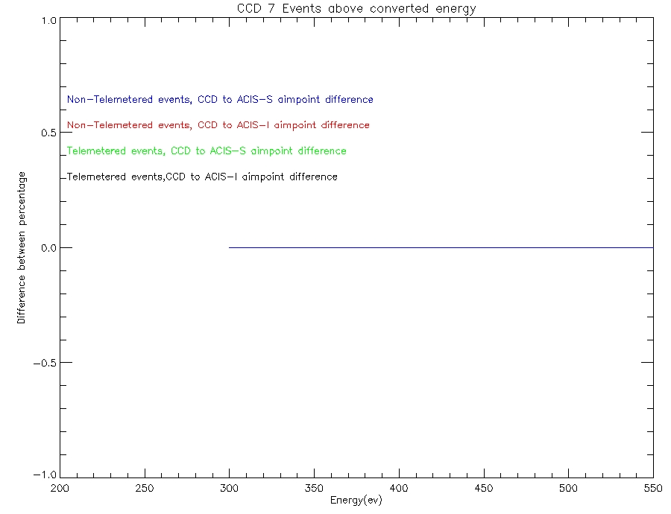Click the x-axis tick label 550
Screen dimensions: 671x514
pos(653,489)
